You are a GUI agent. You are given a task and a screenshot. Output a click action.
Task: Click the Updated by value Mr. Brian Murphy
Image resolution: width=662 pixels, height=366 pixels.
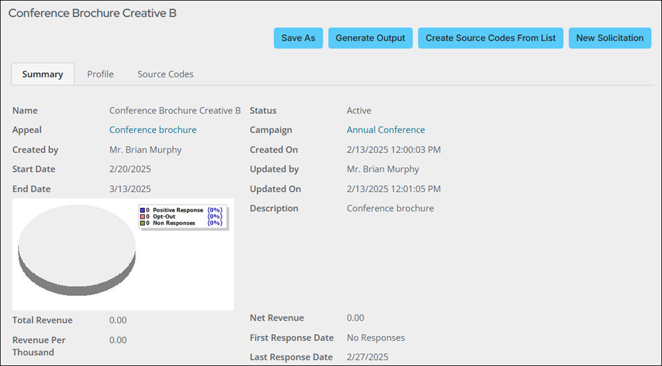pos(383,169)
